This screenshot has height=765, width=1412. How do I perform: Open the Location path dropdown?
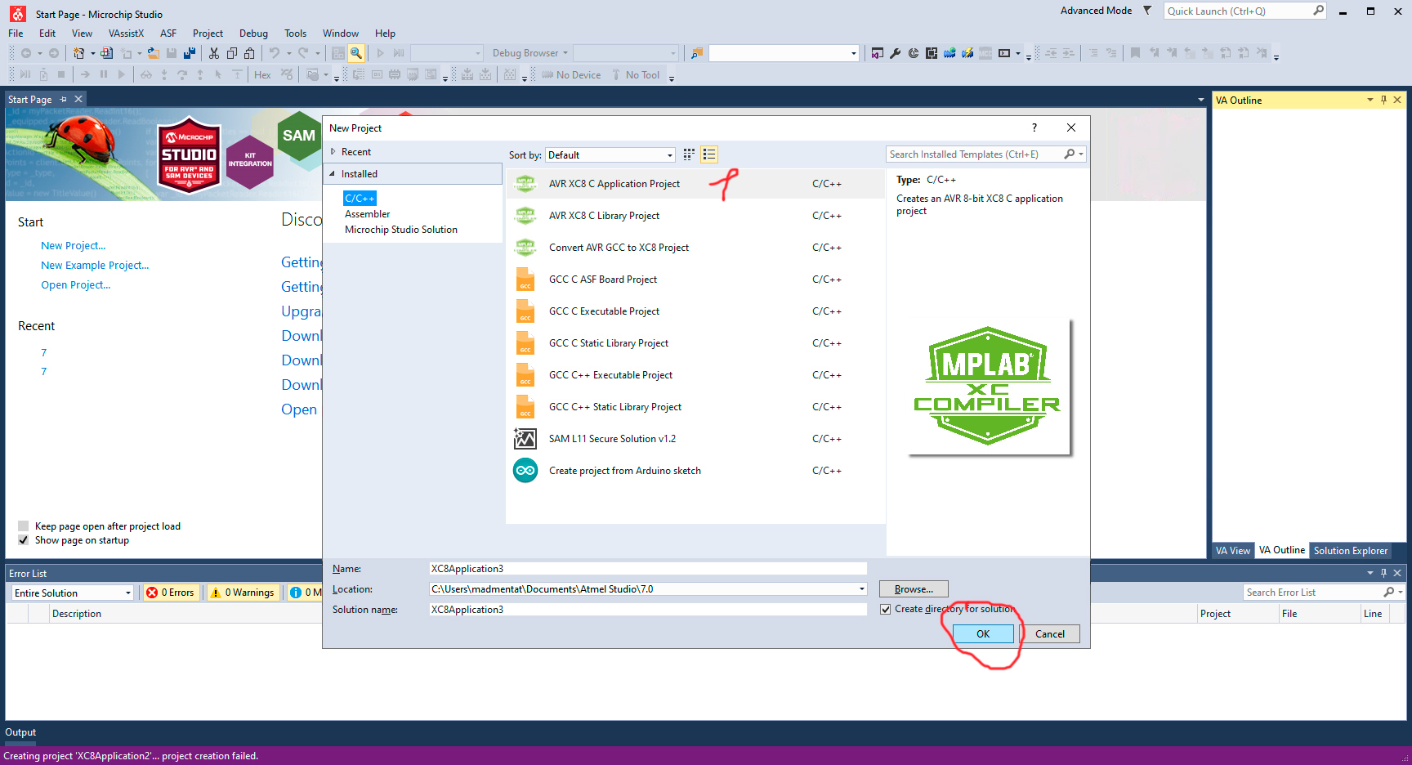point(861,589)
